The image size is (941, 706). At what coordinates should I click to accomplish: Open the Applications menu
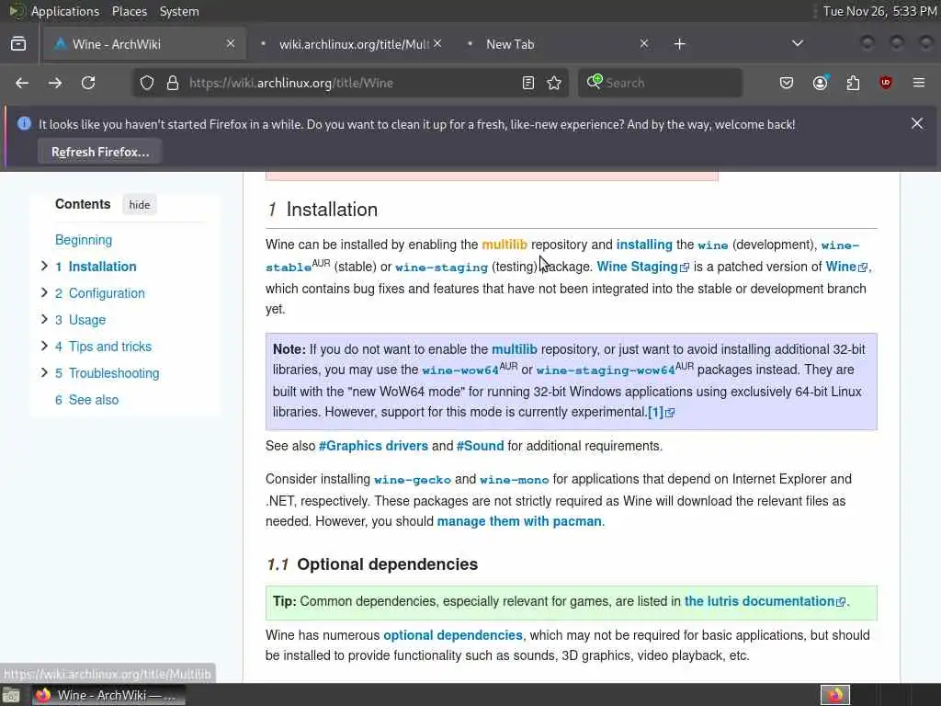(x=65, y=11)
